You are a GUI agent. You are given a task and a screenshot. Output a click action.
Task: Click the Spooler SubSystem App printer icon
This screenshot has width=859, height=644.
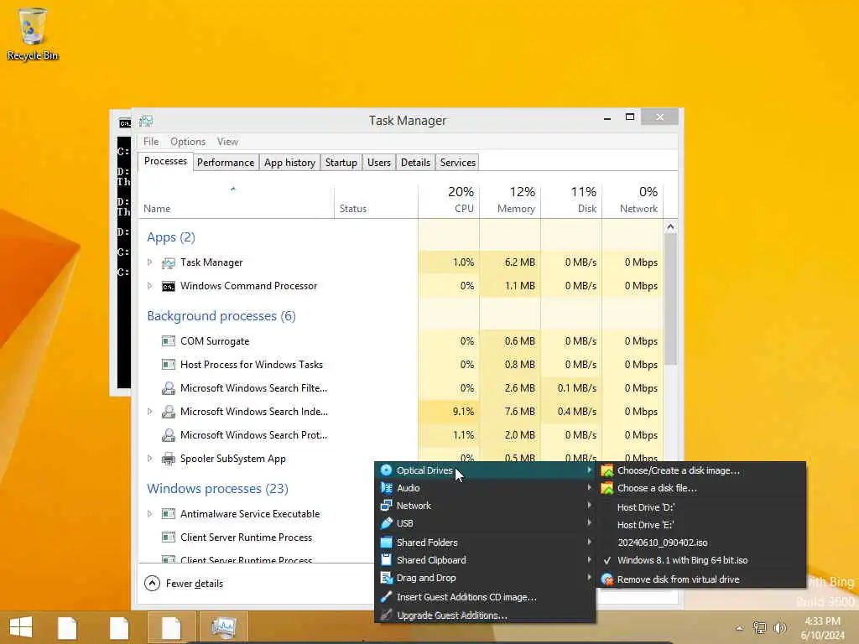(x=168, y=459)
